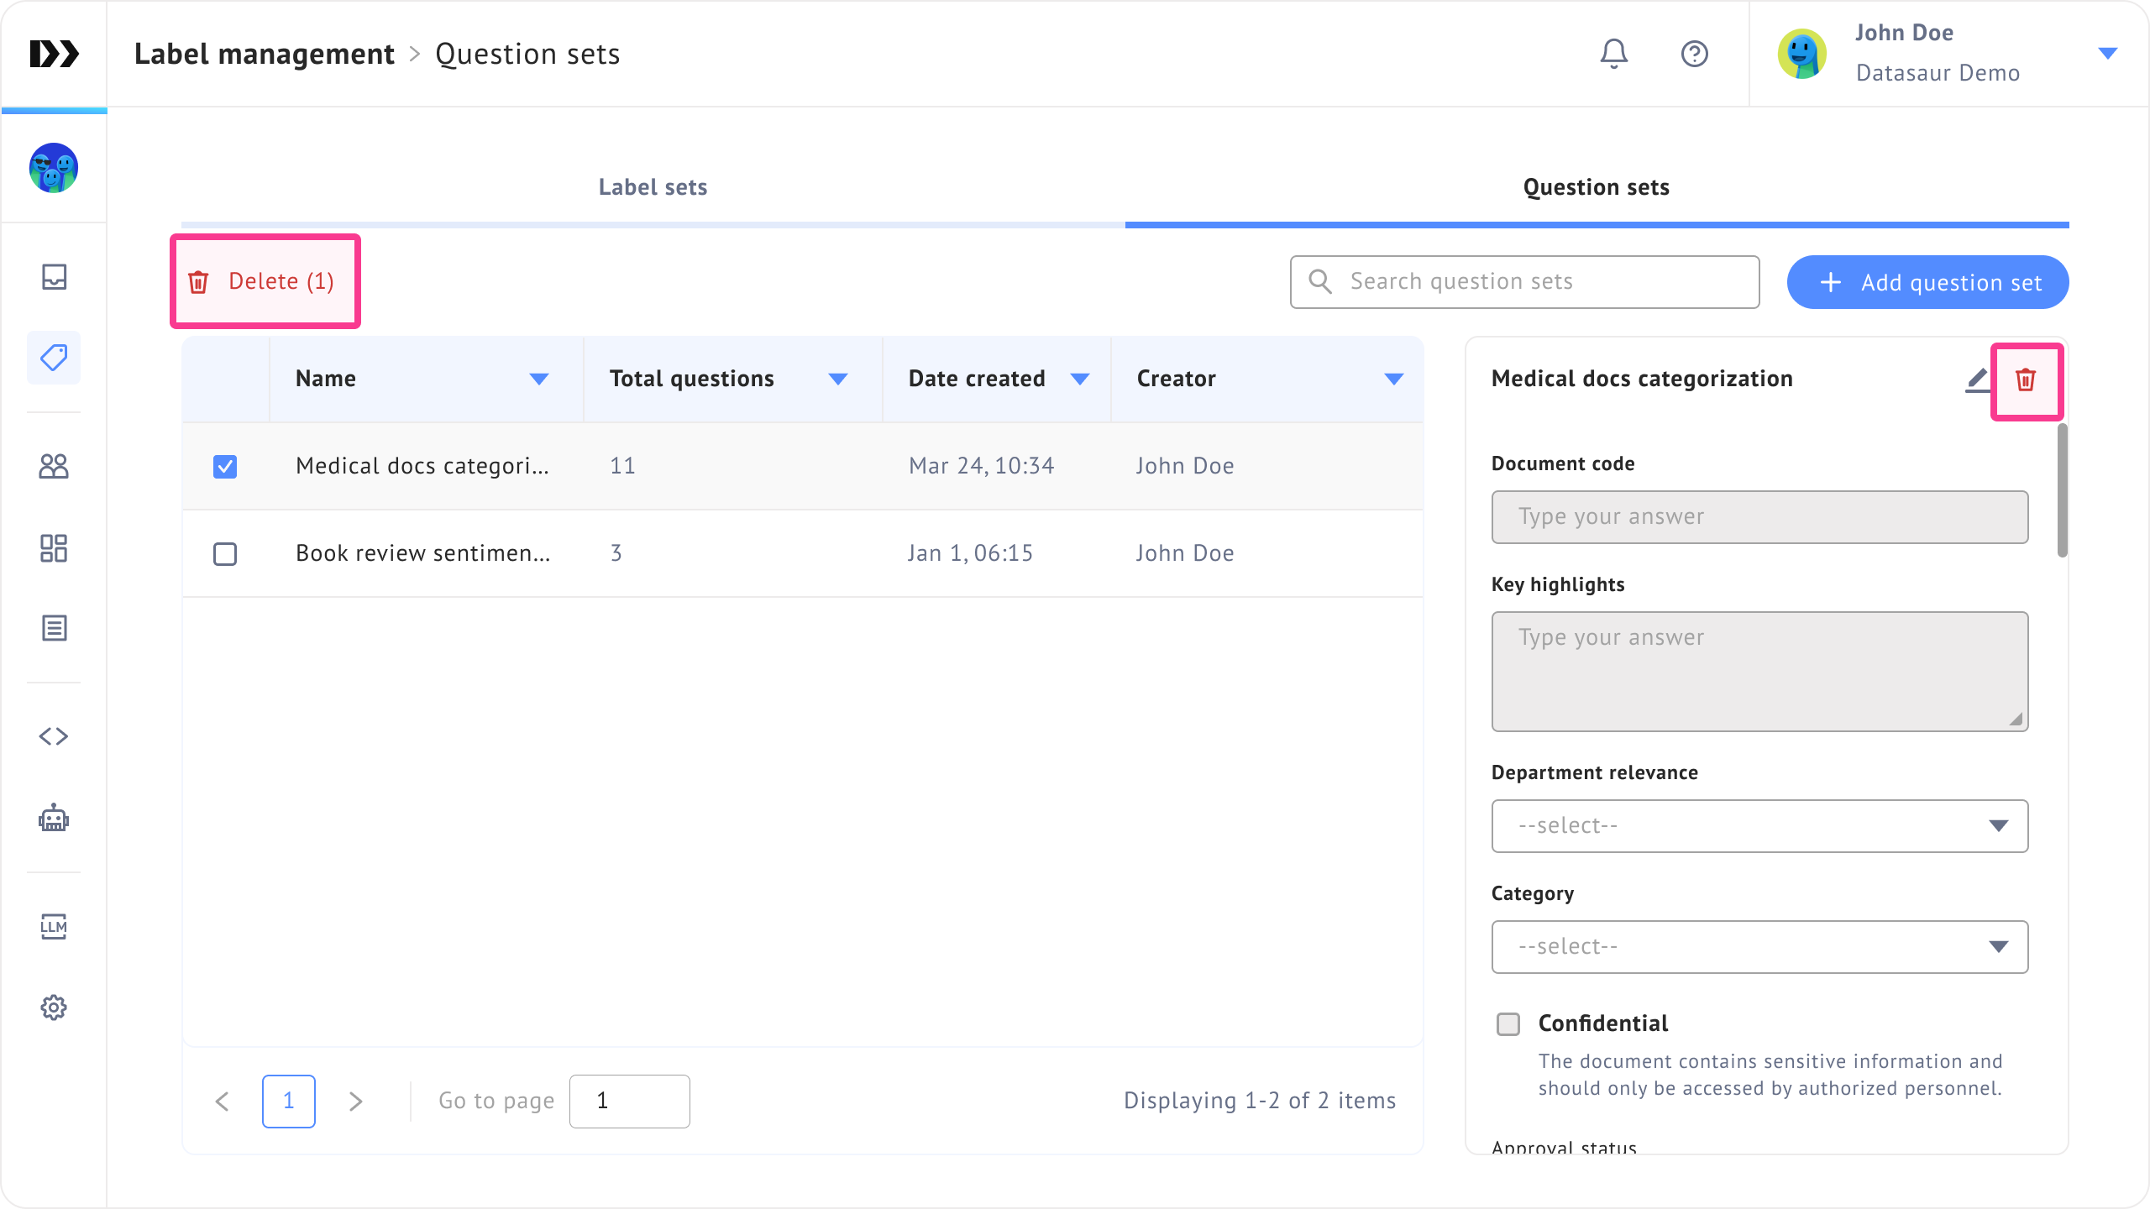Click the pencil edit icon for question set
2150x1209 pixels.
(x=1978, y=379)
